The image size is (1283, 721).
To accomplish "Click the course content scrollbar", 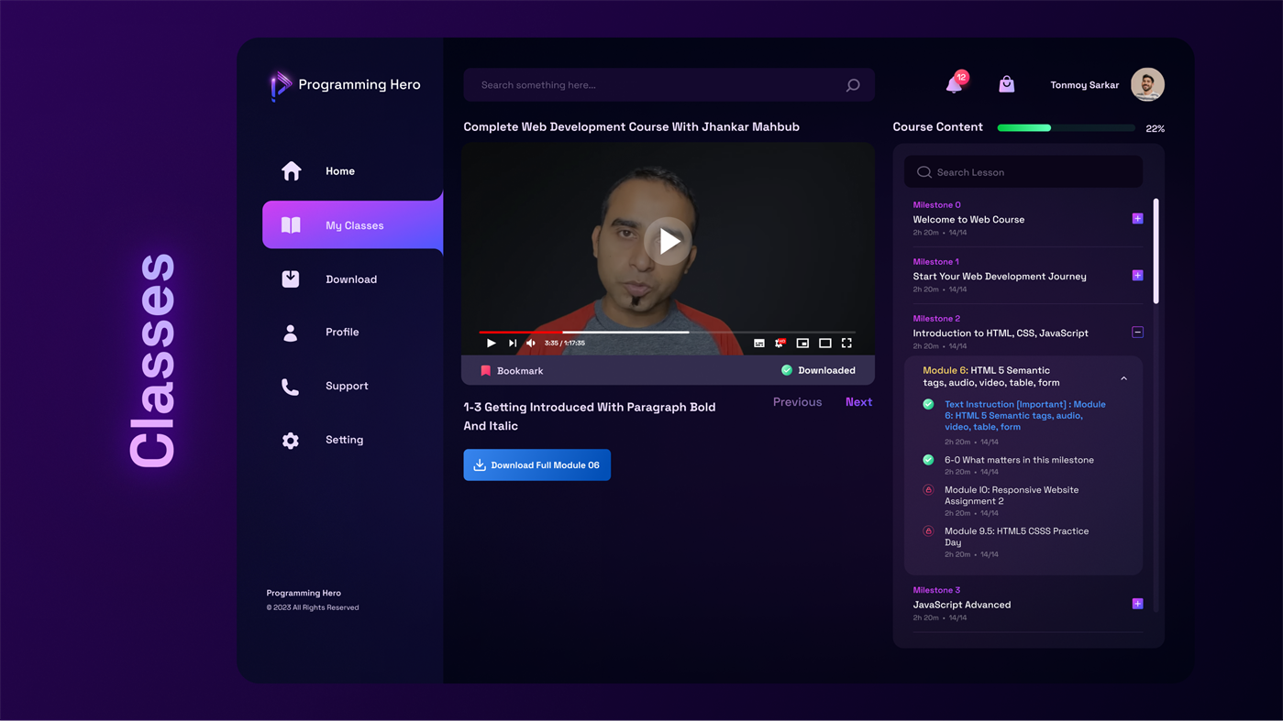I will pos(1156,251).
